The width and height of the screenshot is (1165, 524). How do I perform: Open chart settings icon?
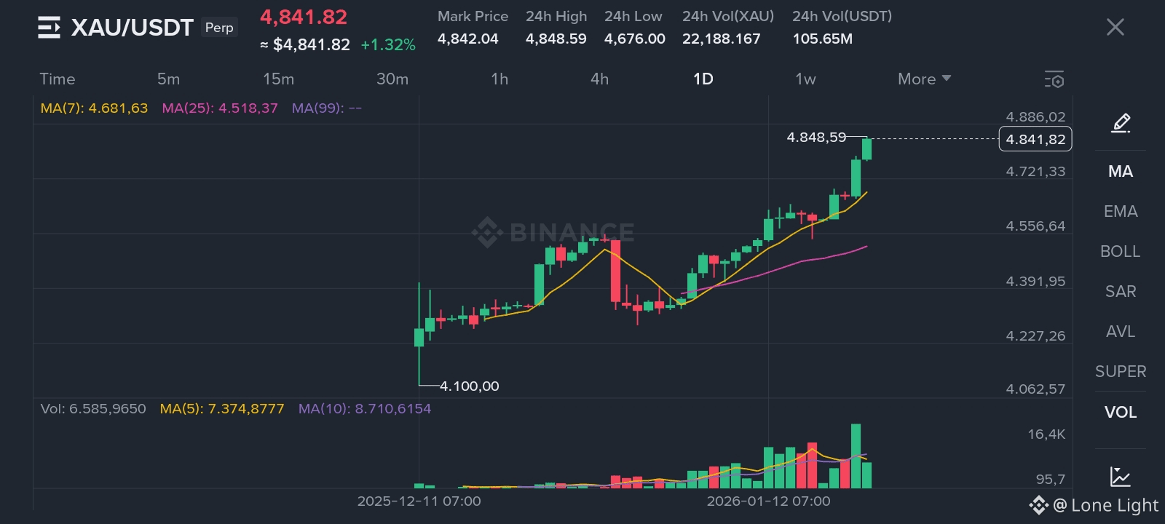coord(1054,79)
